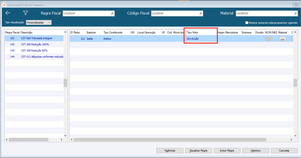Image resolution: width=301 pixels, height=158 pixels.
Task: Click right arrow of rule list horizontal scrollbar
Action: (x=61, y=140)
